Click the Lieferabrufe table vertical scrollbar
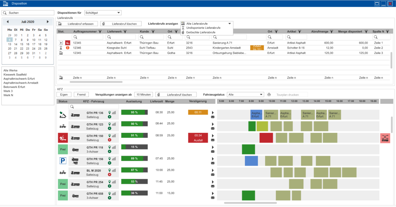 click(391, 60)
